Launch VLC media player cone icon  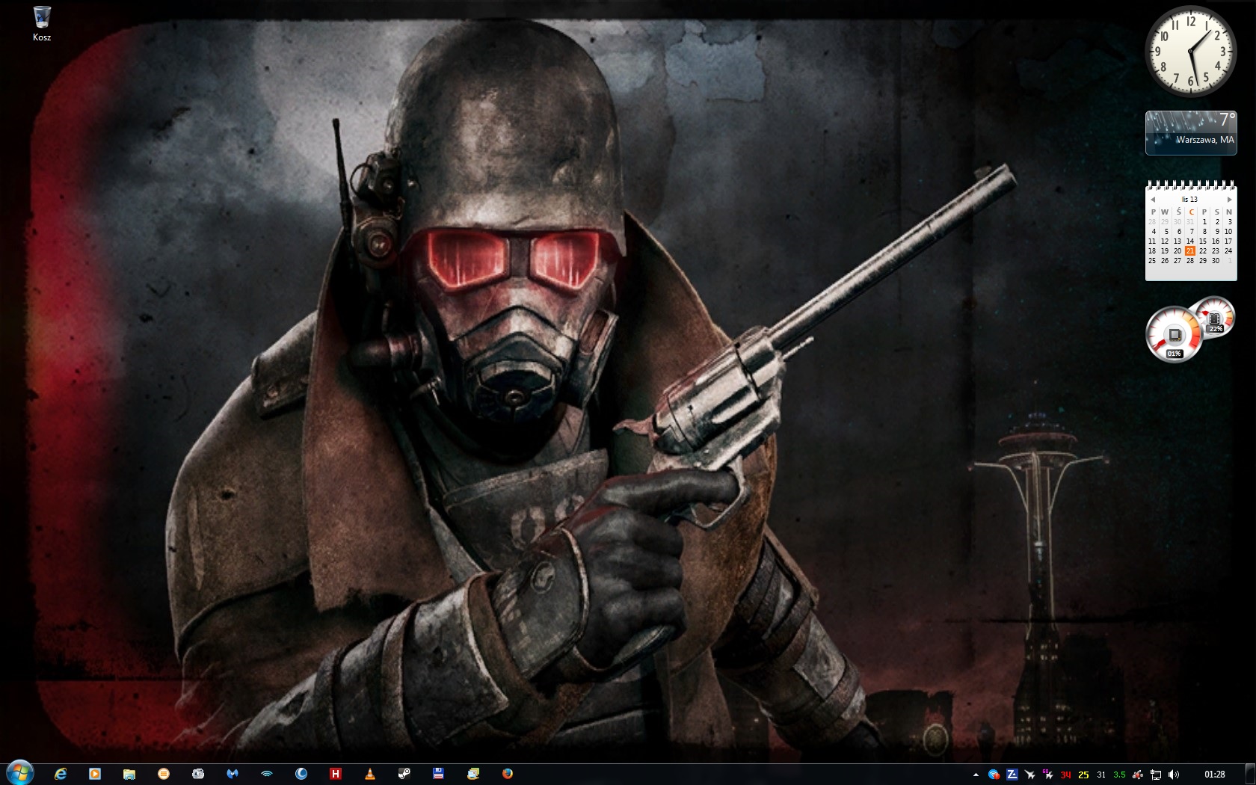pos(370,774)
